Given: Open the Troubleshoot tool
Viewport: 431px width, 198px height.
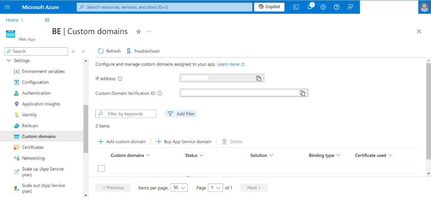Looking at the screenshot, I should pyautogui.click(x=143, y=51).
